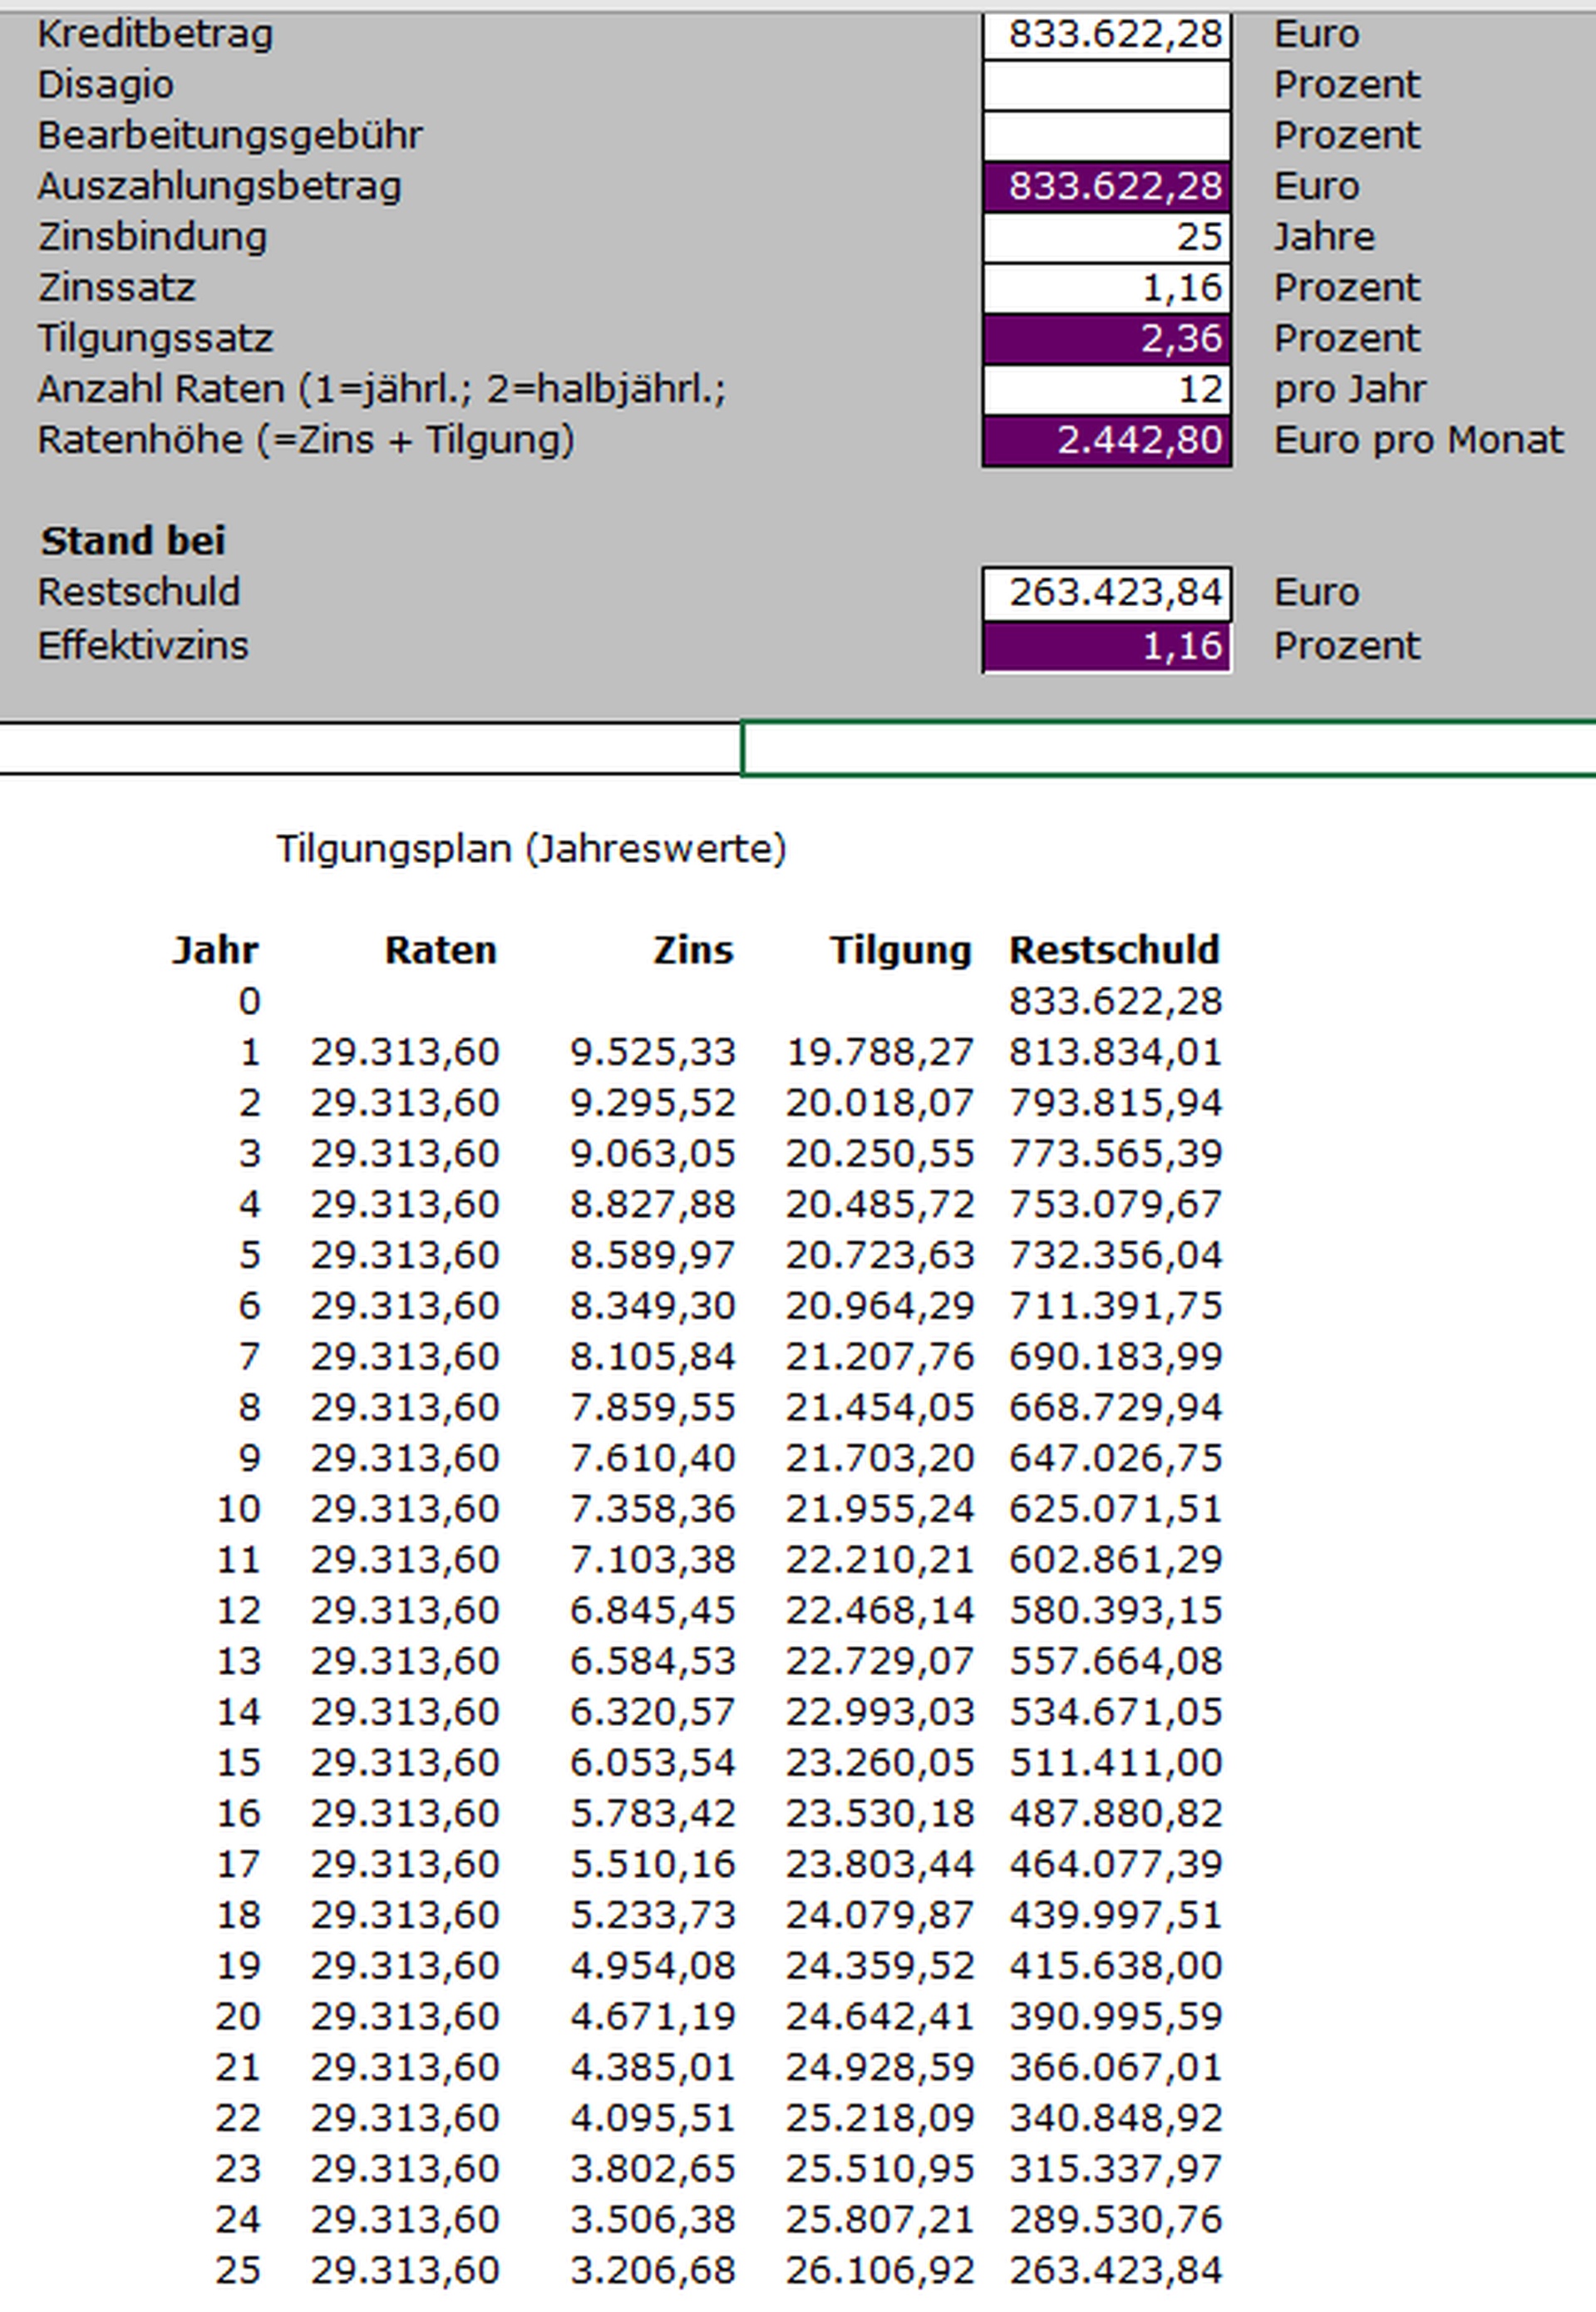Select the green-outlined active cell

pyautogui.click(x=1168, y=748)
